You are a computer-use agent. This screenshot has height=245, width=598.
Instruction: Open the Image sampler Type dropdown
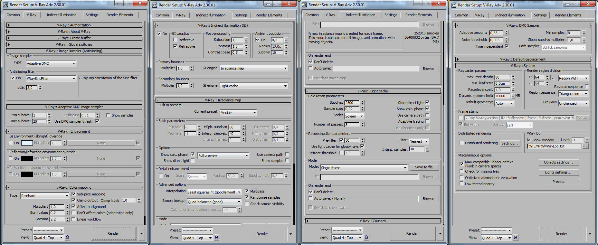click(51, 63)
